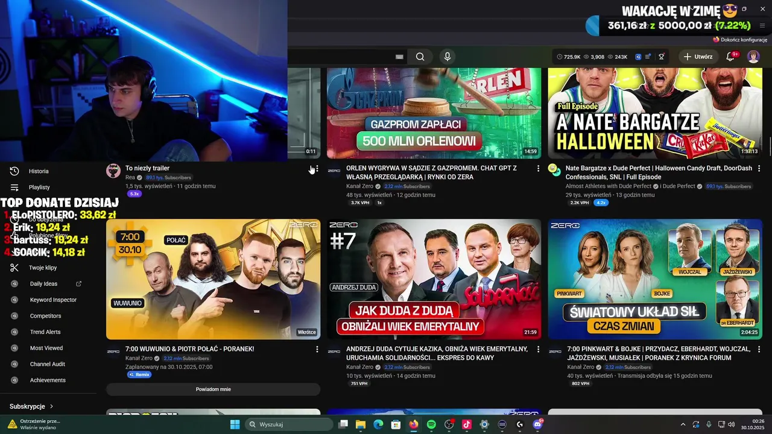Screen dimensions: 772x434
Task: Open Windows Start menu
Action: (235, 424)
